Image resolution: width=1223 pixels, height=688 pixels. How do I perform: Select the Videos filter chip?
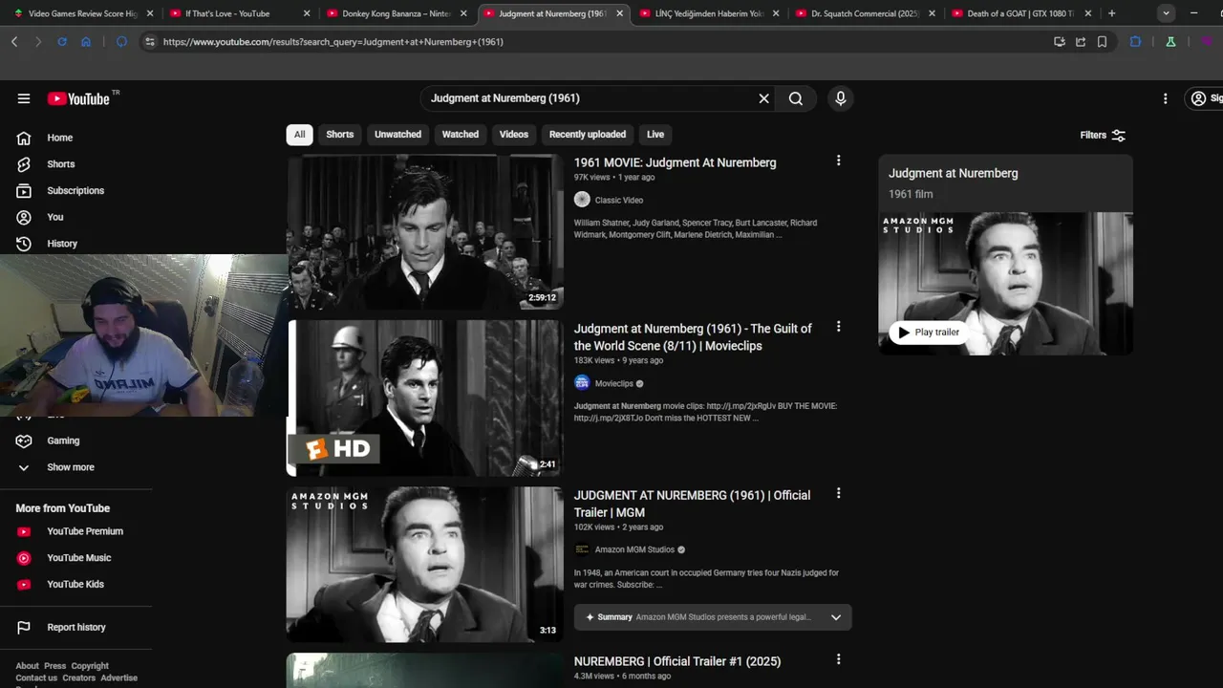(514, 135)
